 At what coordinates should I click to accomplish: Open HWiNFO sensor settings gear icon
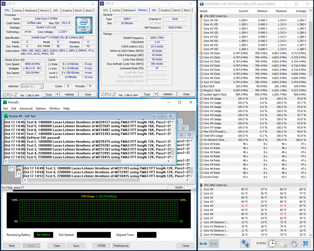pyautogui.click(x=295, y=243)
